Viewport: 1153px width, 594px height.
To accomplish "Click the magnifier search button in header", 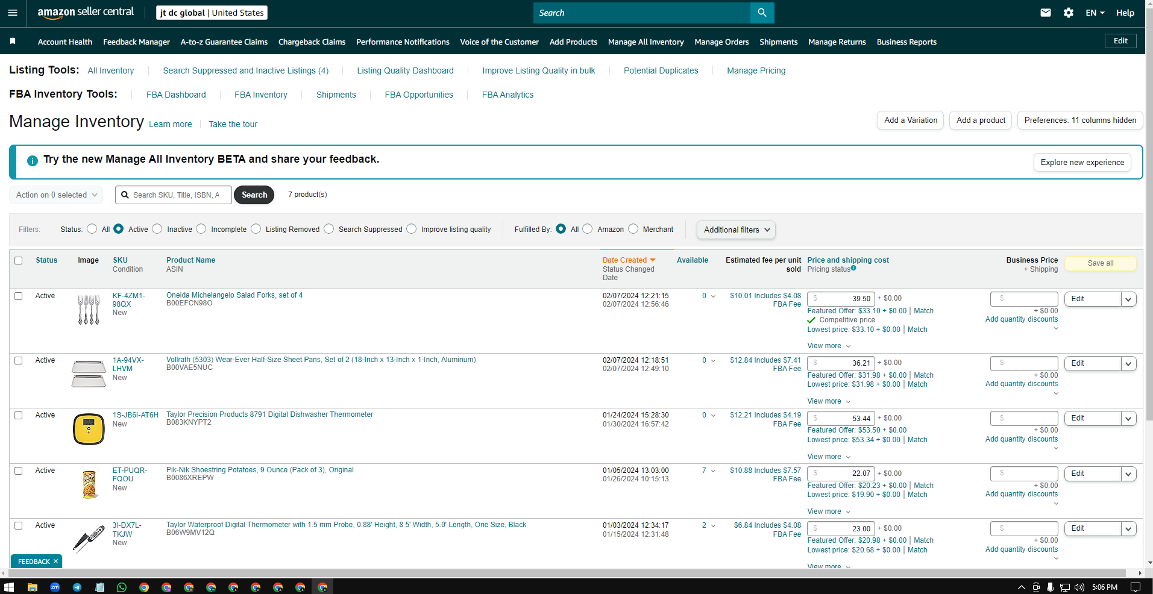I will [x=762, y=13].
